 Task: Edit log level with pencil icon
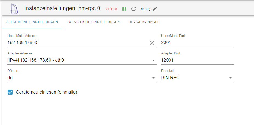[155, 9]
